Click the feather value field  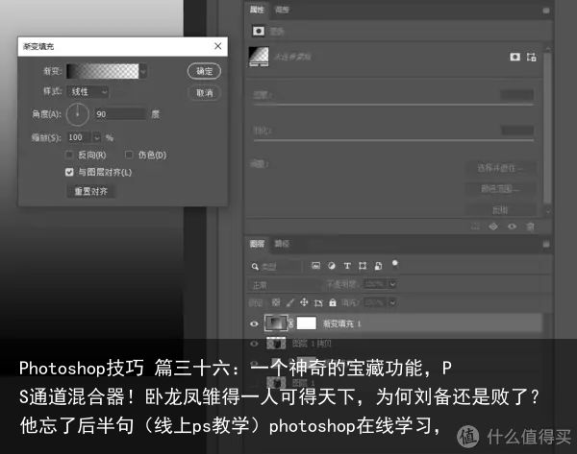coord(517,131)
